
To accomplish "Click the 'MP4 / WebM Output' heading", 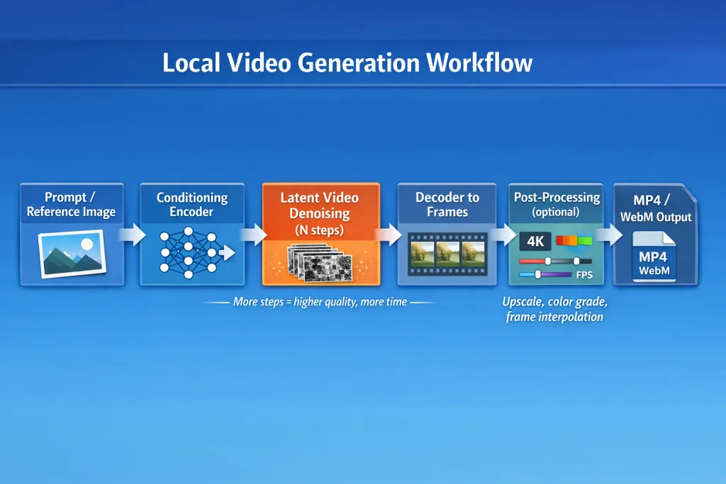I will pyautogui.click(x=656, y=208).
